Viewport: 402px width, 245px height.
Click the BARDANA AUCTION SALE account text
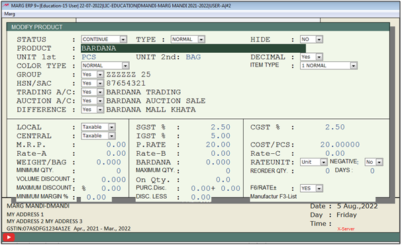point(156,101)
